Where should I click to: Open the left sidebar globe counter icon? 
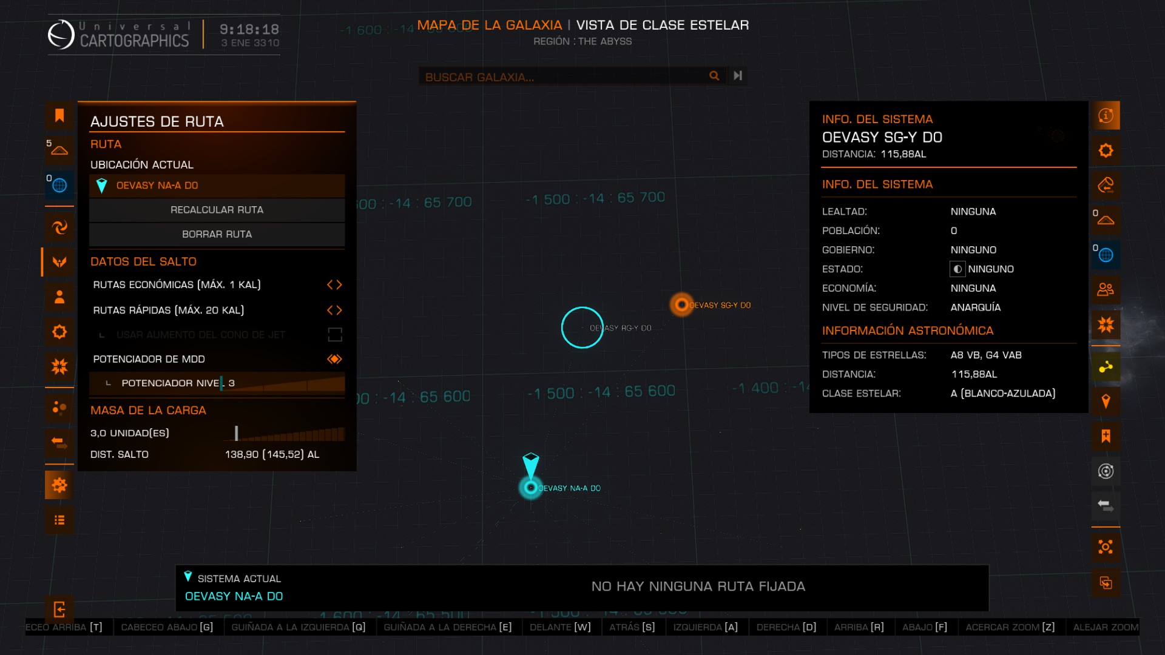coord(59,185)
